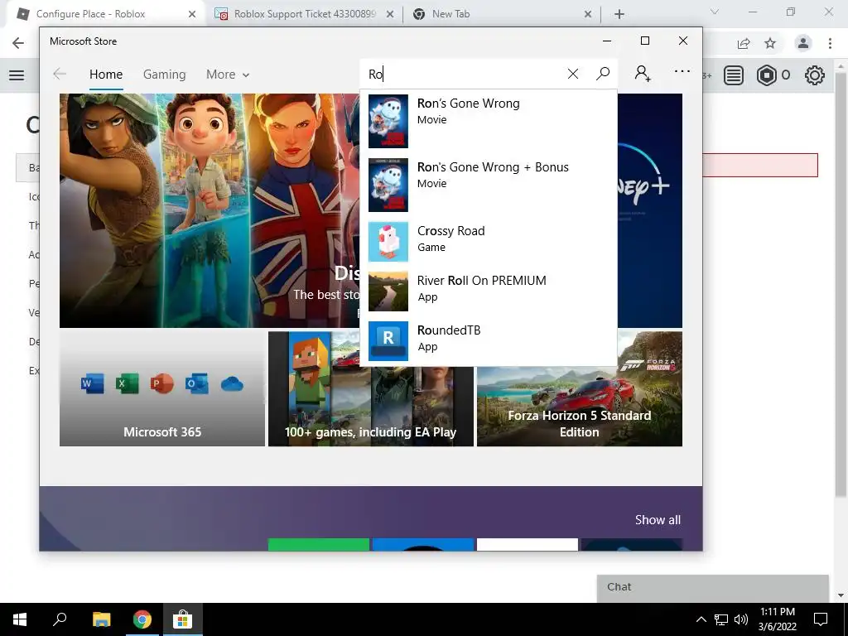The width and height of the screenshot is (848, 636).
Task: Go back with the Store back arrow
Action: pos(60,74)
